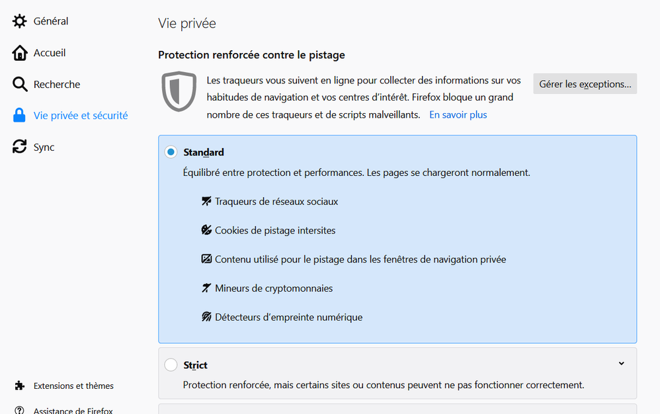Click the Assistance de Firefox help icon

(19, 410)
